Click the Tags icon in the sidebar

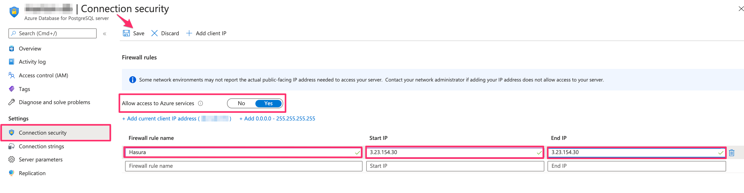tap(12, 89)
